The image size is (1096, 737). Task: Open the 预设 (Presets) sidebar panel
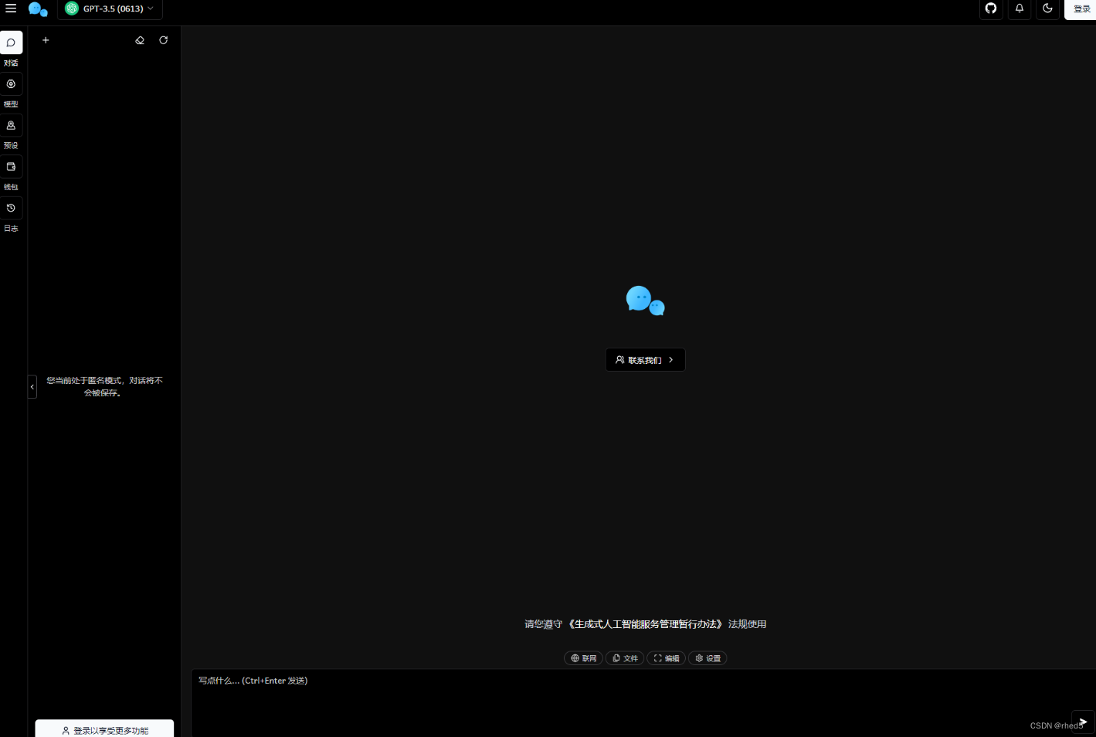tap(11, 125)
